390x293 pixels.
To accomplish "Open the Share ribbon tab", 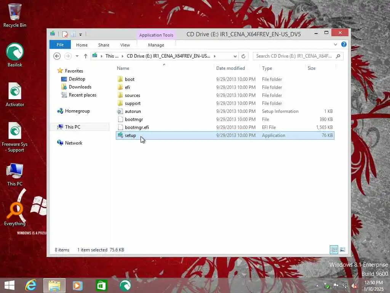I will click(104, 45).
